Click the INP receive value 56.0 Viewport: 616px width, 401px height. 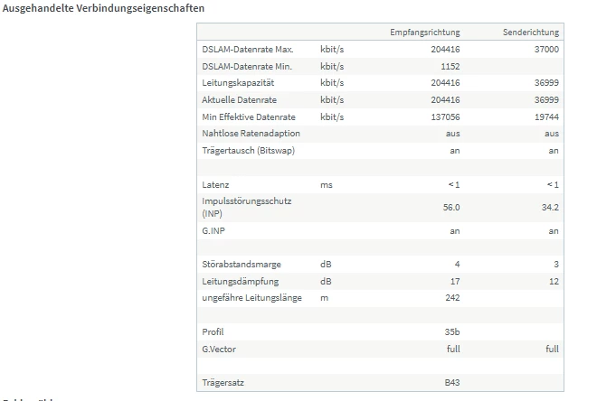click(451, 207)
